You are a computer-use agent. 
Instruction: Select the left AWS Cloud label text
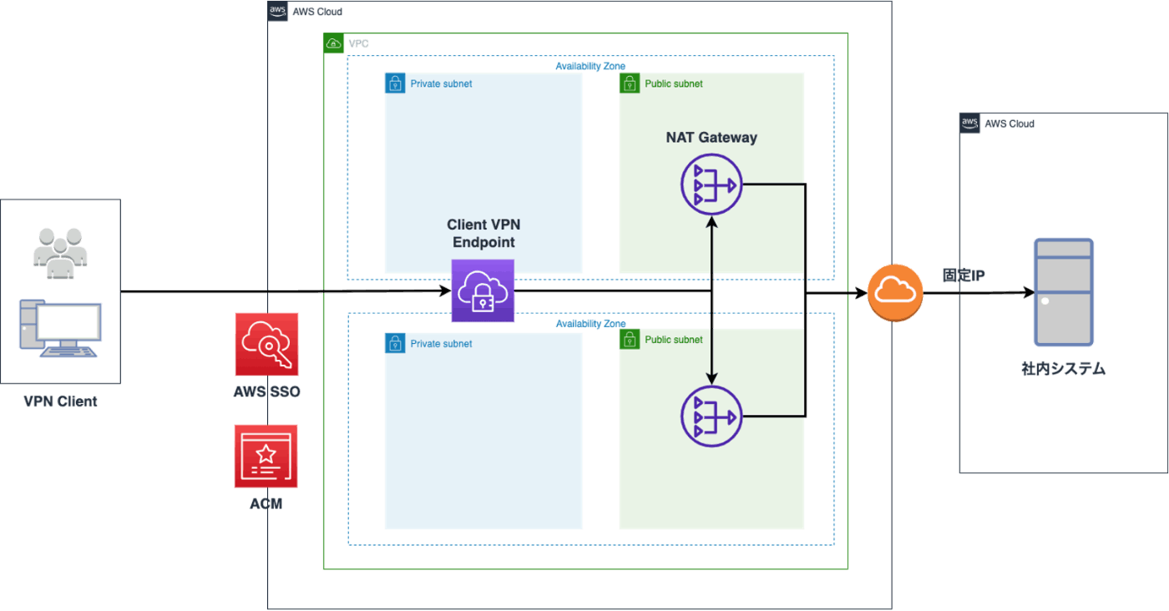click(317, 12)
